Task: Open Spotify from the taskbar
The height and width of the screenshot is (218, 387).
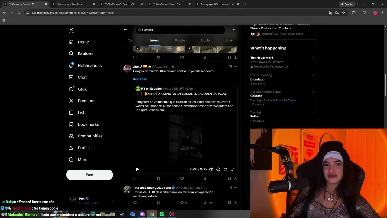Action: point(162,214)
